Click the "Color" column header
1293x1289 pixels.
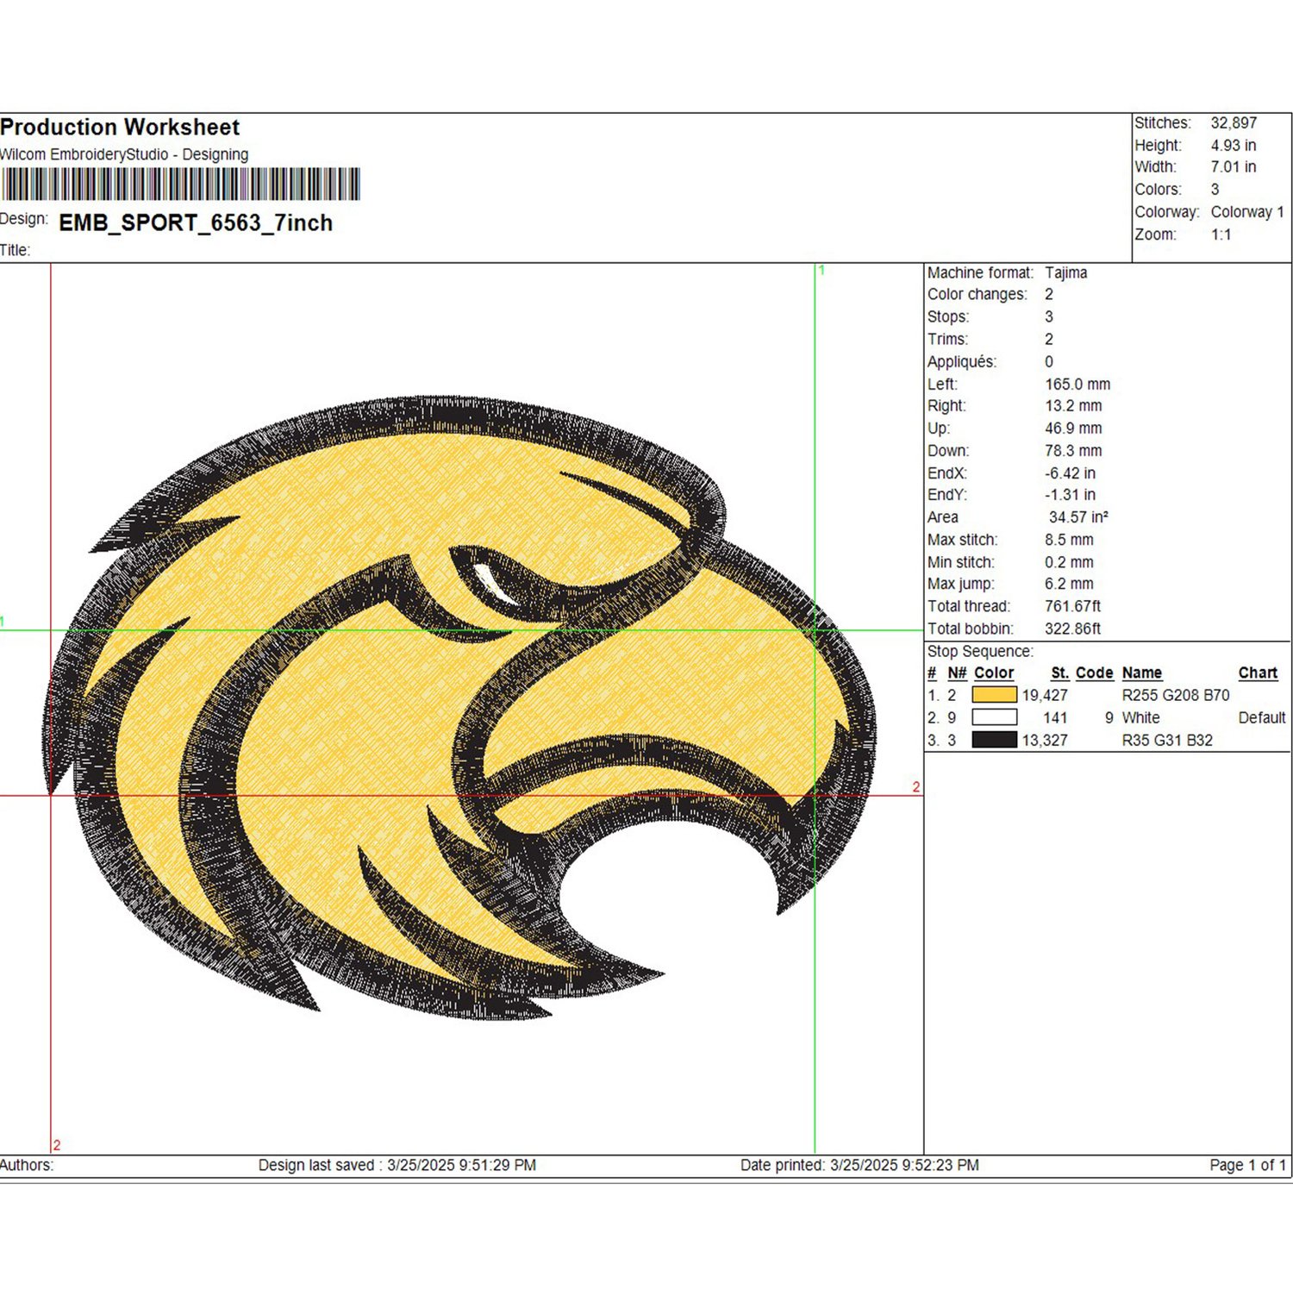(x=994, y=673)
